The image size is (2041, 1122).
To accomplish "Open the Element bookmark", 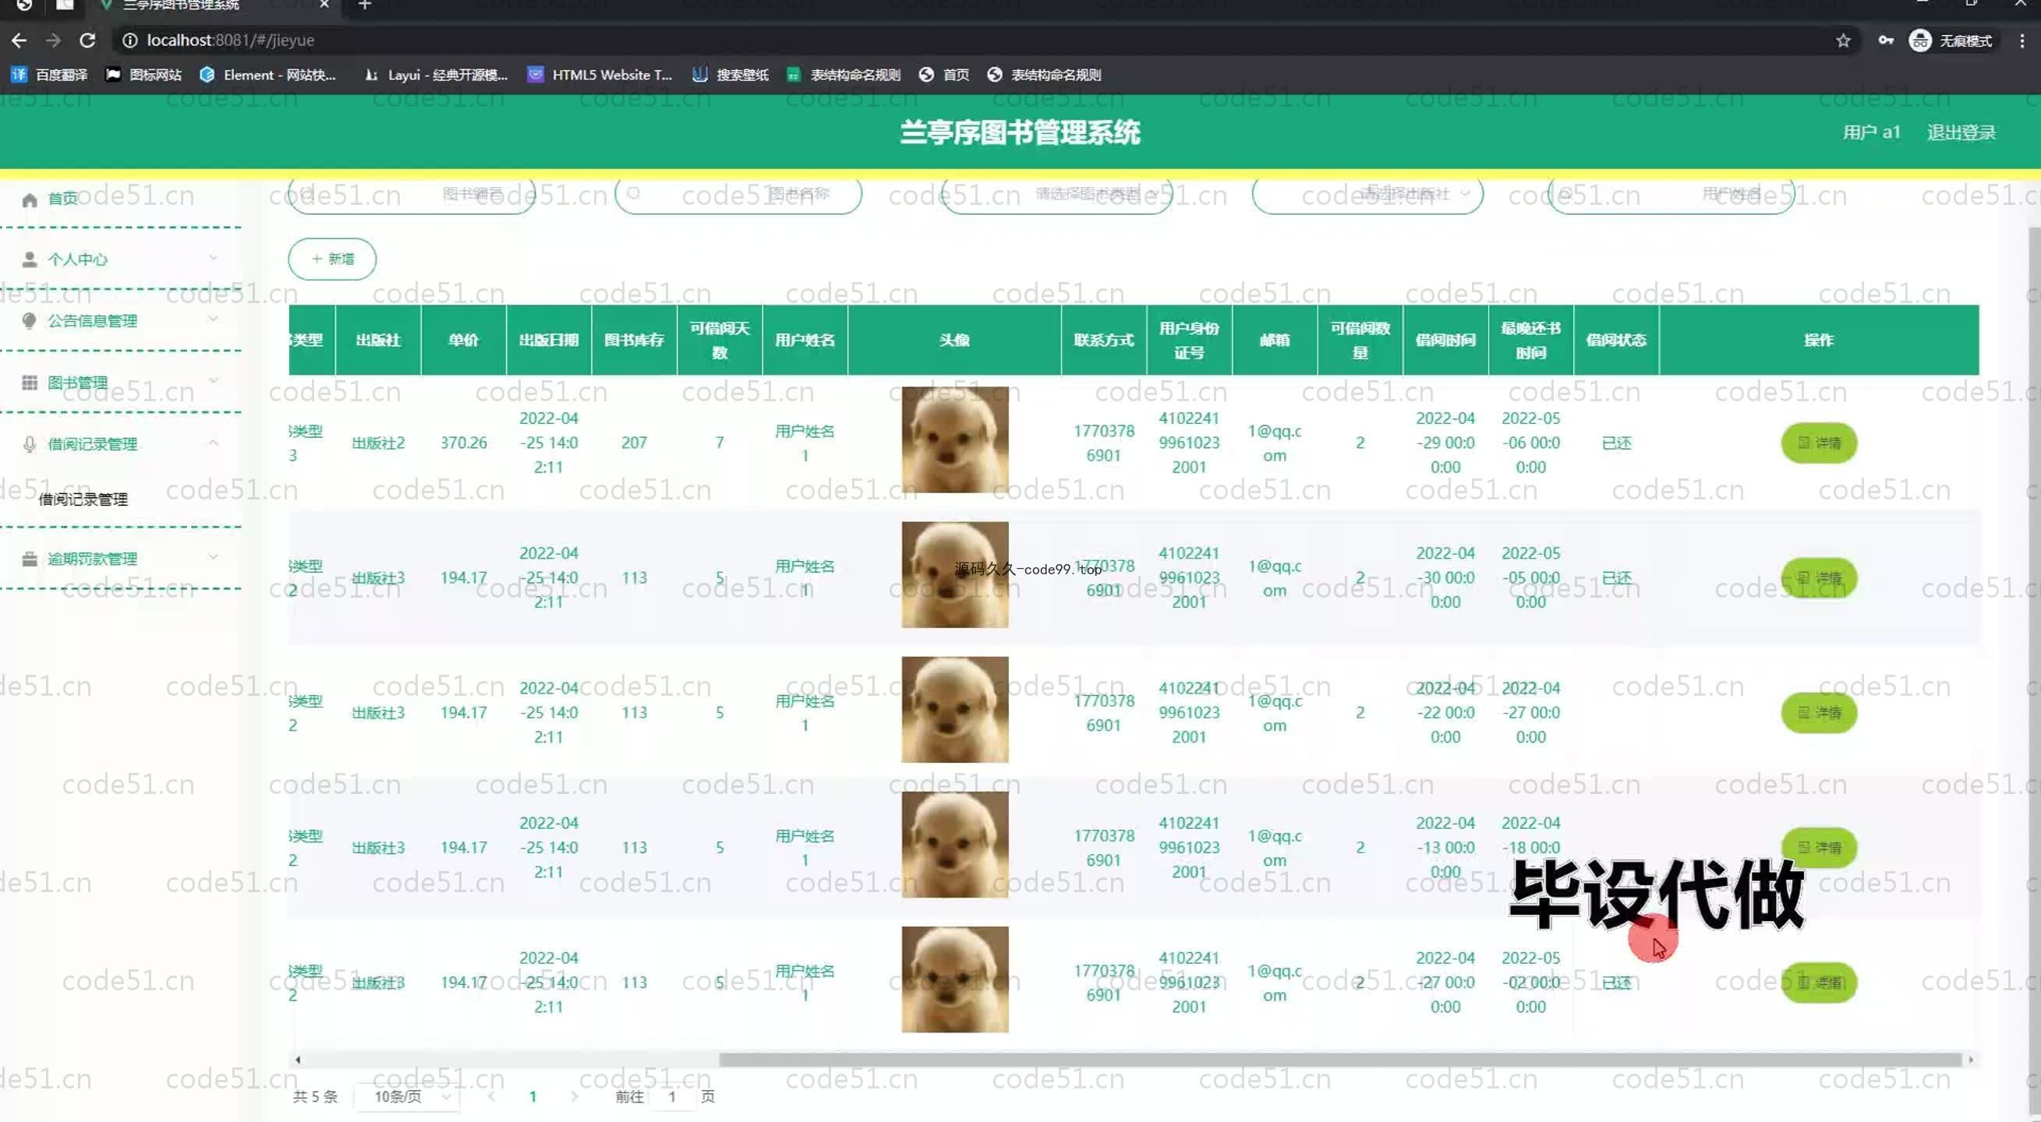I will pyautogui.click(x=269, y=75).
